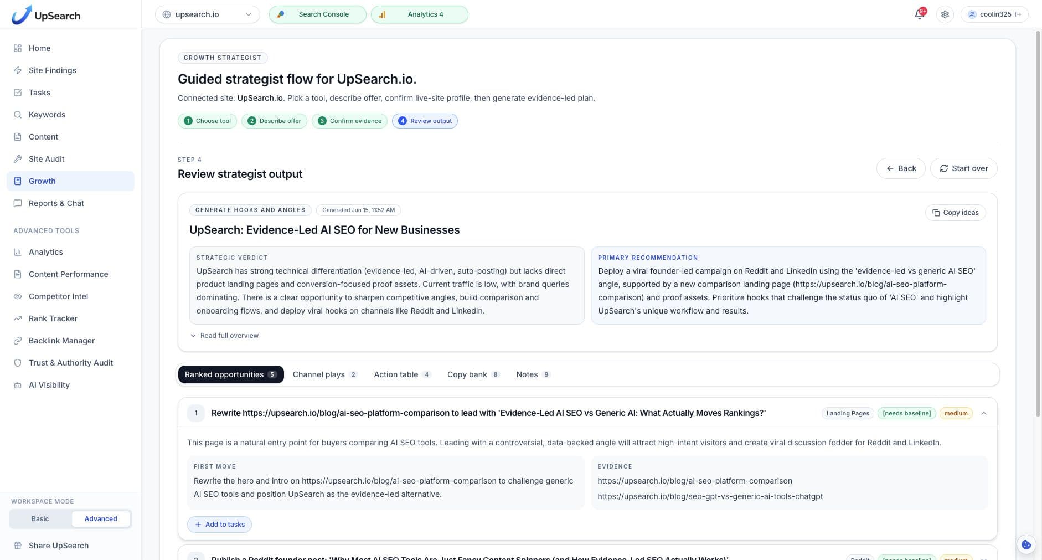
Task: Click the Start over button
Action: [964, 168]
